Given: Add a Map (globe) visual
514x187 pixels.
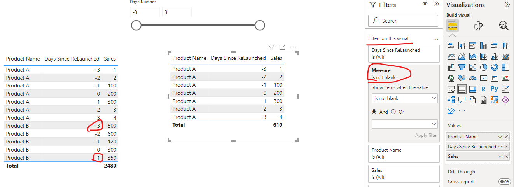Looking at the screenshot, I should (451, 78).
